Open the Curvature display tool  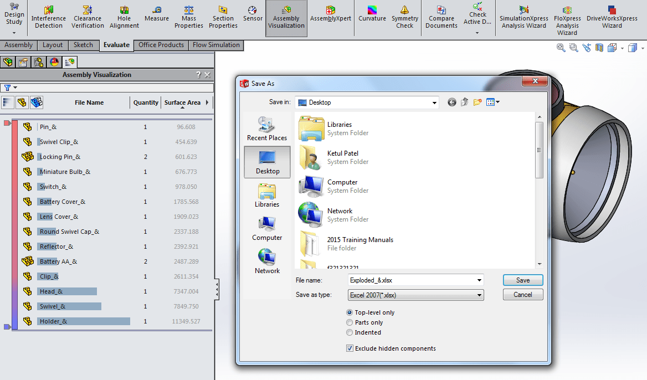pyautogui.click(x=372, y=14)
